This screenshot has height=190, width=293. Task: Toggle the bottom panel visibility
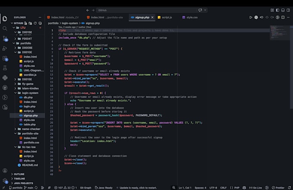coord(283,10)
